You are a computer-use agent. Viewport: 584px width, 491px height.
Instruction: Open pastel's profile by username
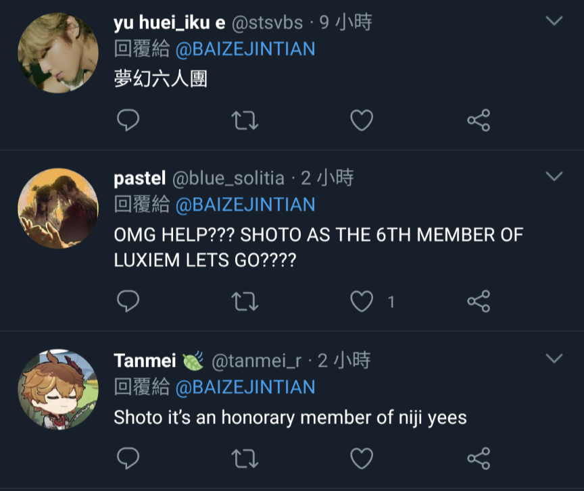140,178
